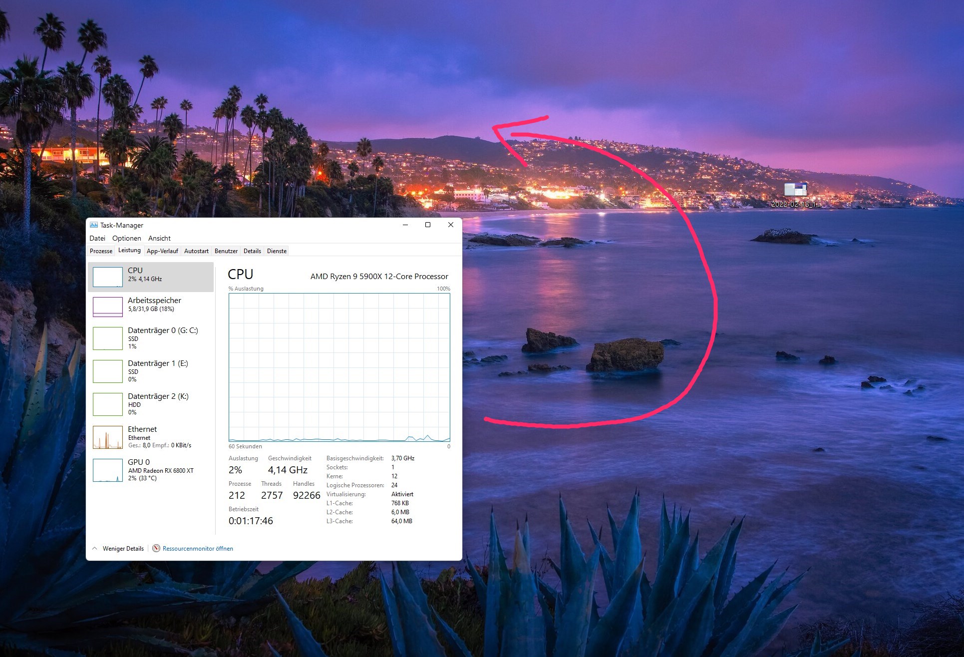Switch to the Prozesse tab

point(101,251)
